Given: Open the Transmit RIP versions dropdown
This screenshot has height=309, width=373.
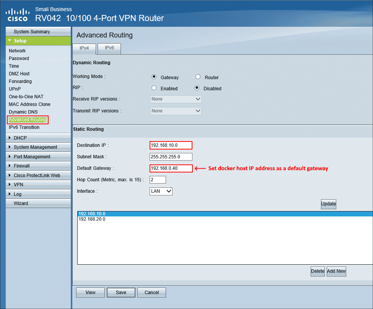Looking at the screenshot, I should tap(176, 111).
